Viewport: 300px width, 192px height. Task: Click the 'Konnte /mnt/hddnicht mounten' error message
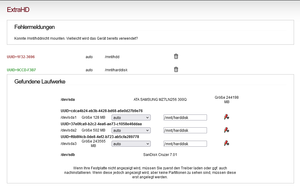point(76,38)
